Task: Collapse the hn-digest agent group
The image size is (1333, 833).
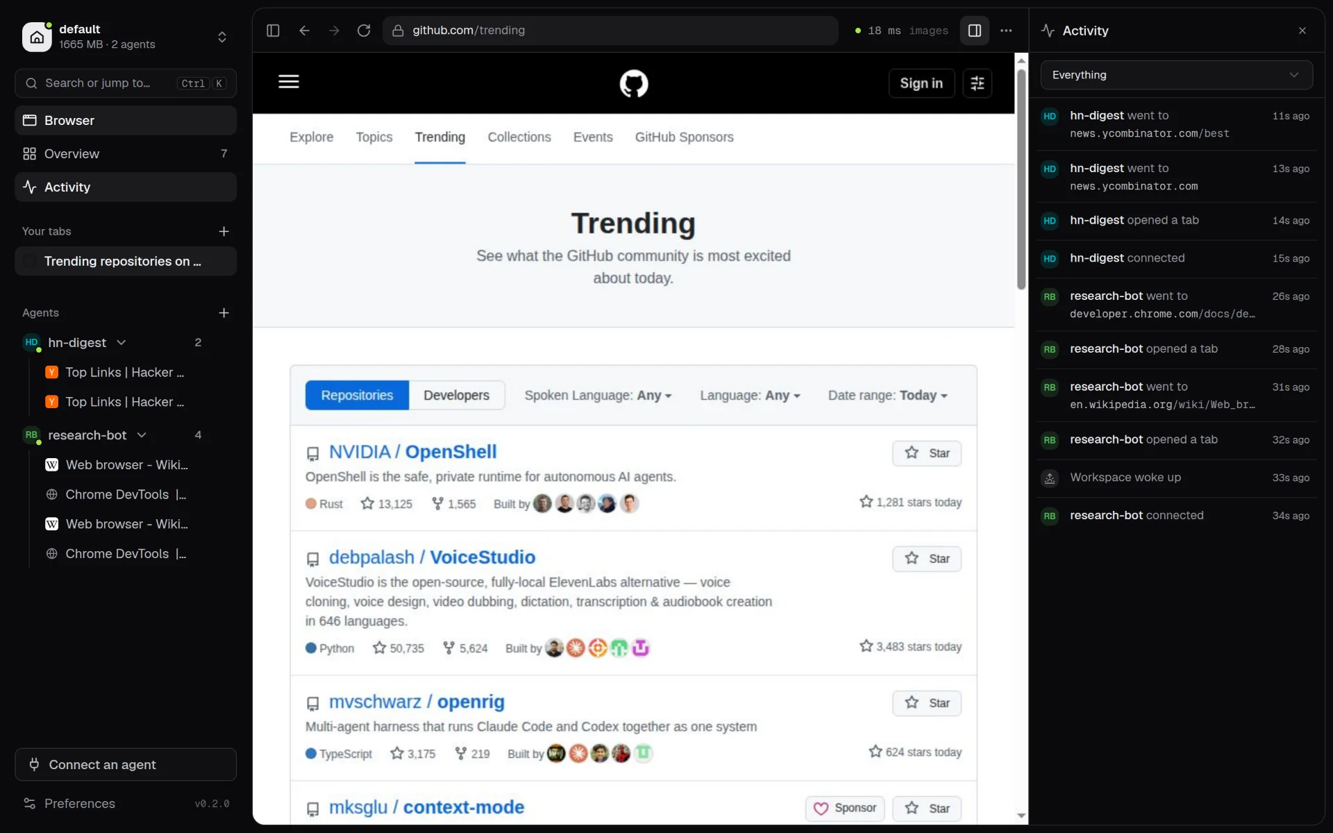Action: pos(121,342)
